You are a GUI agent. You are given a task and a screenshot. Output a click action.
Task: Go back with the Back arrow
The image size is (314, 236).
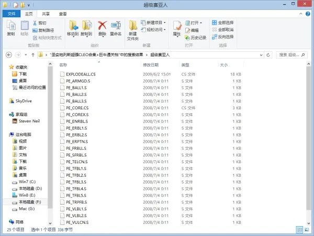[9, 54]
